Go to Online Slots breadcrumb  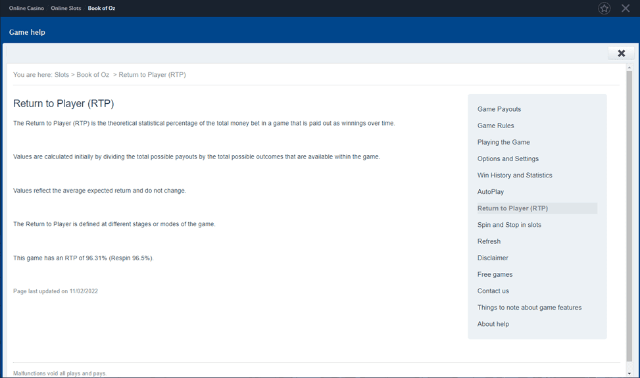coord(67,9)
